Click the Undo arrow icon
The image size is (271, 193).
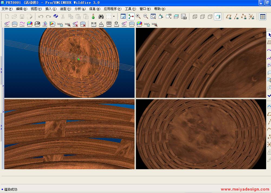point(41,16)
